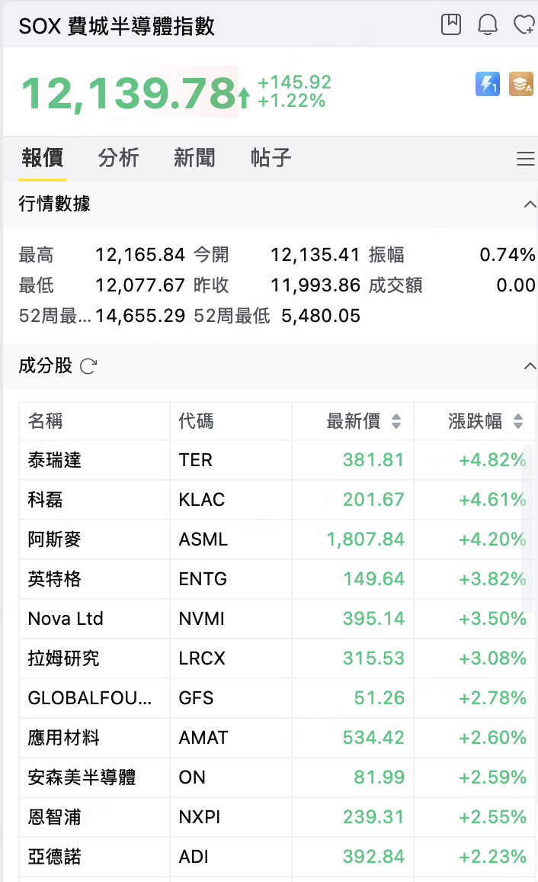Image resolution: width=538 pixels, height=882 pixels.
Task: Open the ASML 阿斯麥 stock row
Action: 277,539
